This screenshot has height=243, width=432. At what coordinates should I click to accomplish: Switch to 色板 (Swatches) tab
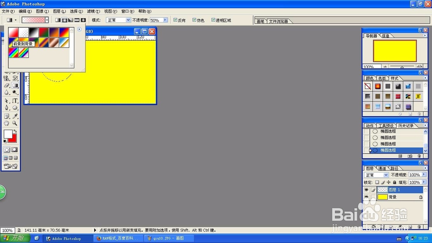coord(382,78)
